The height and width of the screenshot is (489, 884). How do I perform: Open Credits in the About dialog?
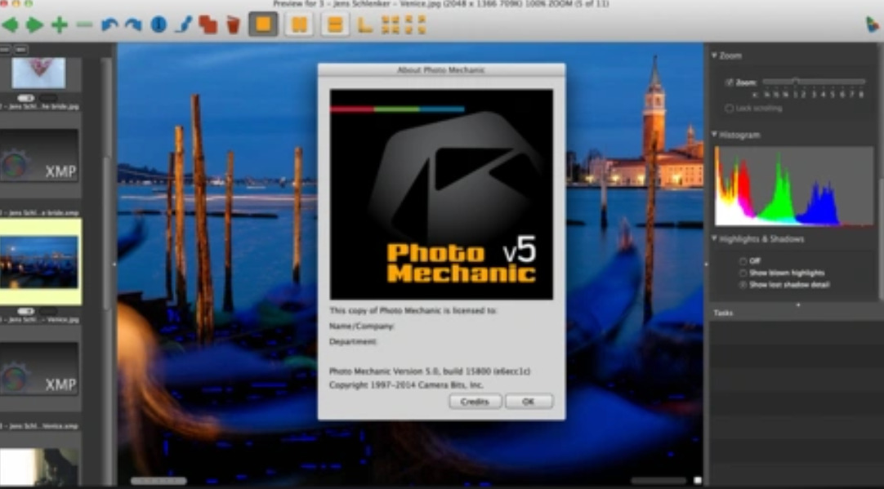pos(475,402)
